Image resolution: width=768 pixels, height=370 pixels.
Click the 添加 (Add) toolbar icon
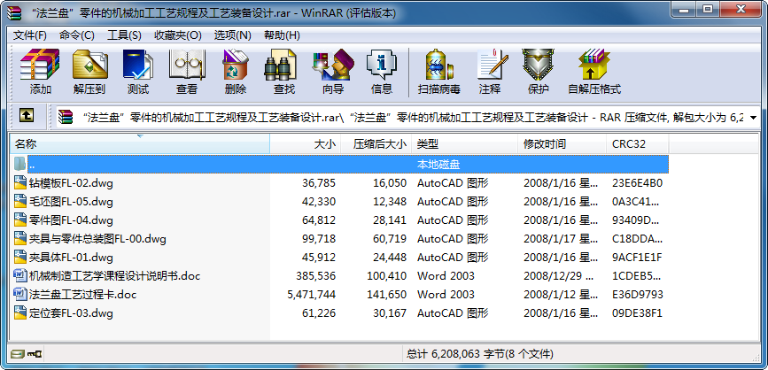pyautogui.click(x=40, y=65)
